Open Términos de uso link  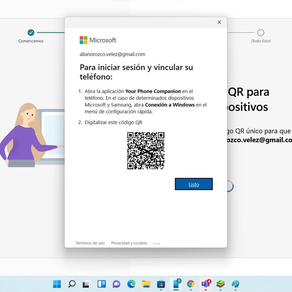coord(90,243)
